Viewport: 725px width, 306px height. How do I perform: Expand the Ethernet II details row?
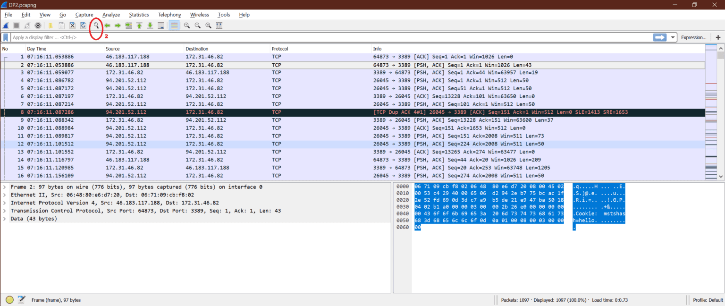[x=4, y=195]
